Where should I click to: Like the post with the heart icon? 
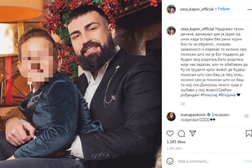click(170, 133)
